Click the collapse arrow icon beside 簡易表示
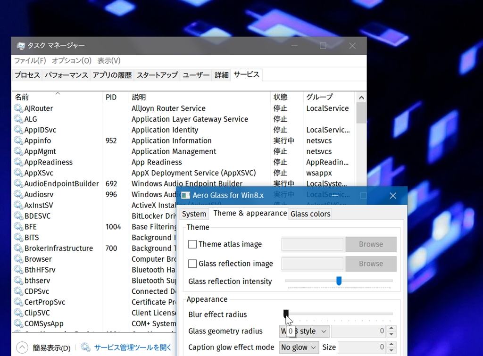The width and height of the screenshot is (483, 356). (x=22, y=348)
